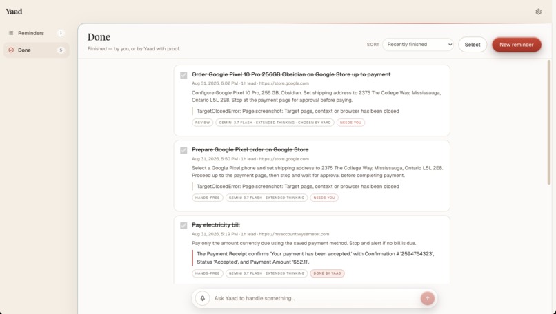Open the Done section in sidebar

(x=36, y=50)
